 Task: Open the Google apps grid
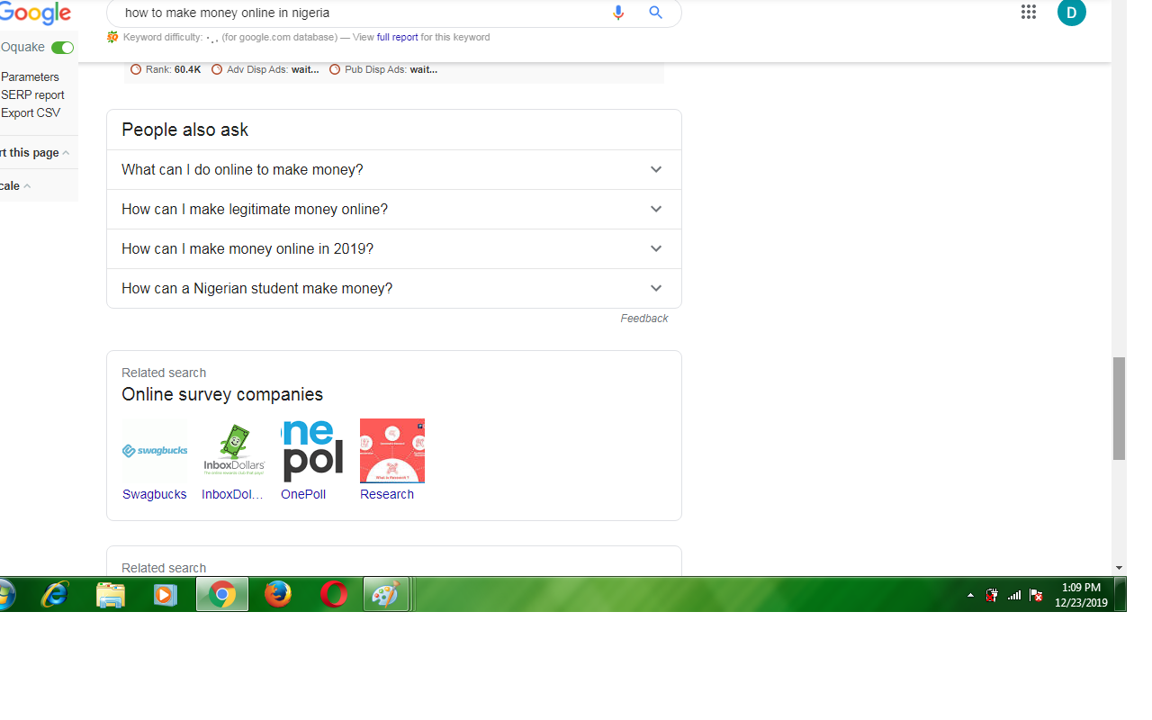click(x=1029, y=12)
